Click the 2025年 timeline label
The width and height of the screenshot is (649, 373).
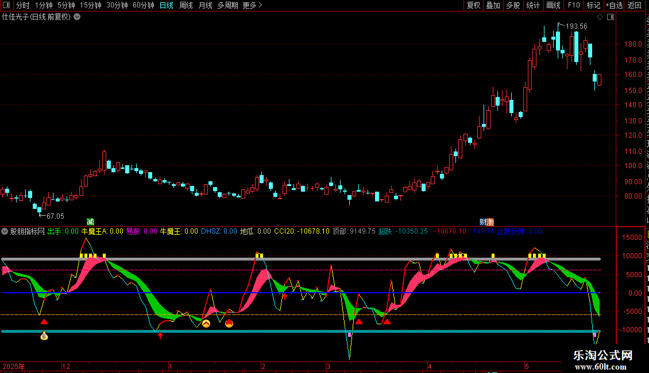point(14,367)
